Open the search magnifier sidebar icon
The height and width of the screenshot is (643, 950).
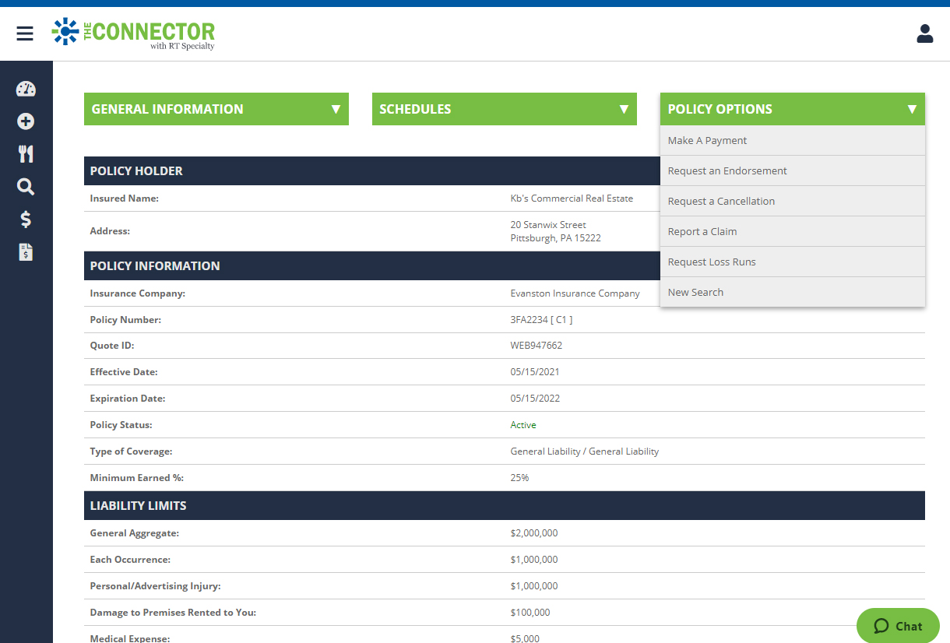click(26, 187)
